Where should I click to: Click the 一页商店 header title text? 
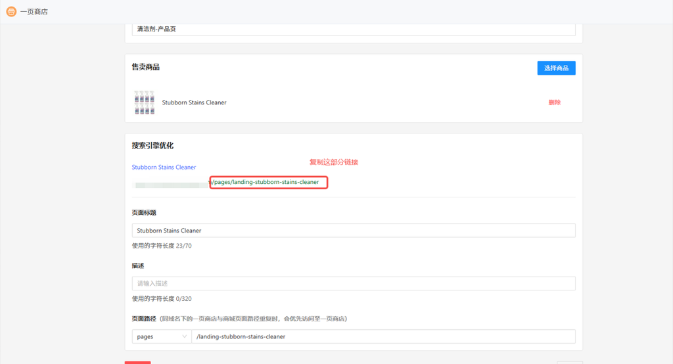(34, 11)
